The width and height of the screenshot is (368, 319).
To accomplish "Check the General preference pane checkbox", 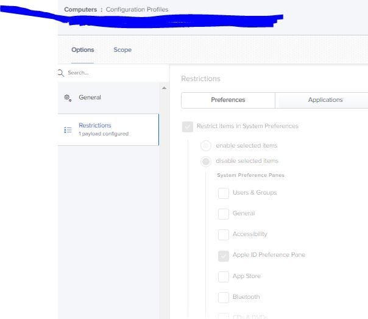I will pos(224,213).
